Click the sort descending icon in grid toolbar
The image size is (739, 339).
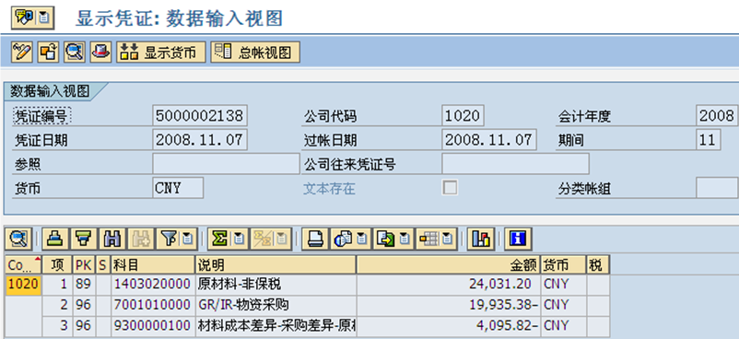coord(85,239)
